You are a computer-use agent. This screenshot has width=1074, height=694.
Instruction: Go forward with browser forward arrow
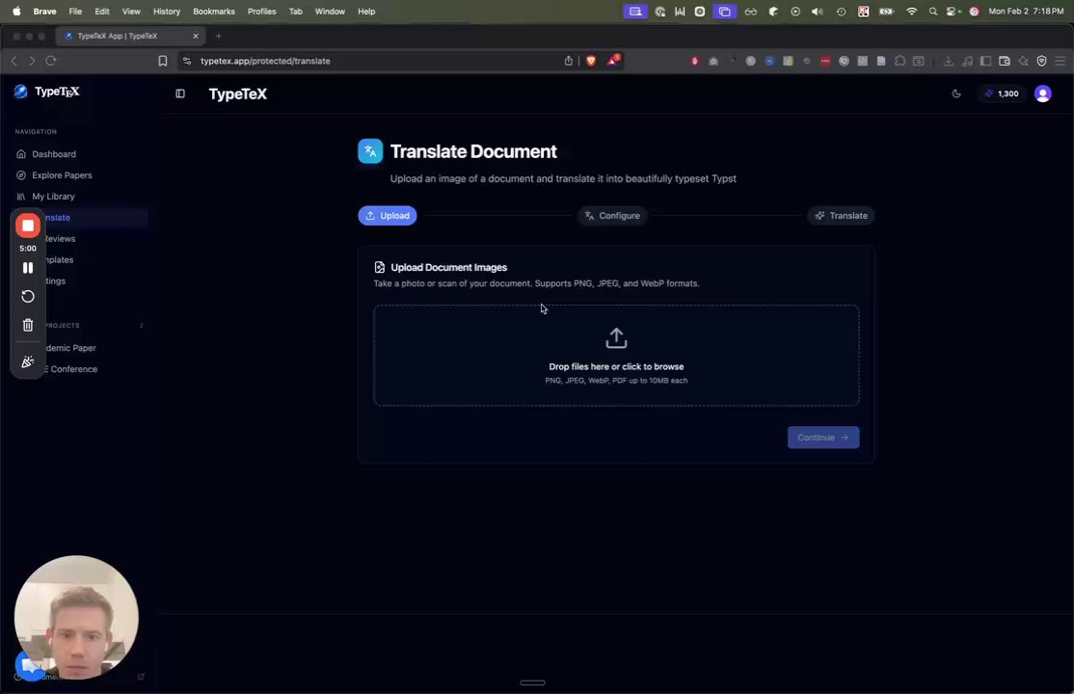point(32,61)
